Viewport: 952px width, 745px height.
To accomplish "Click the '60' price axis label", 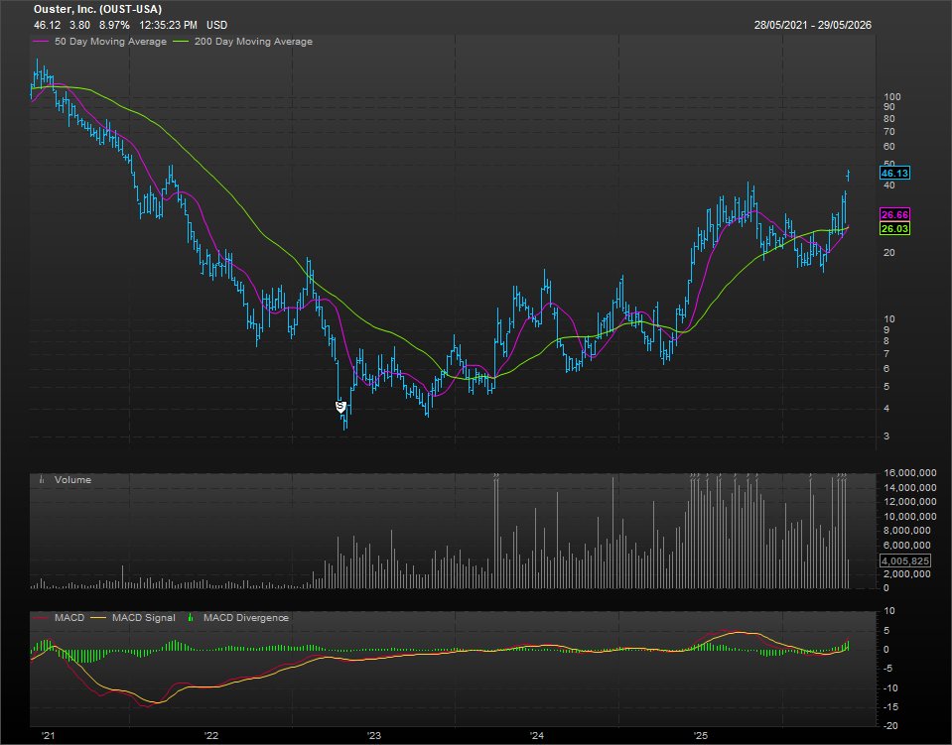I will coord(889,146).
